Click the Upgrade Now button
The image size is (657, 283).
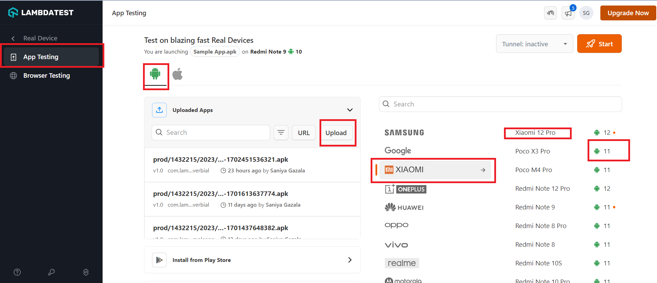[x=628, y=13]
